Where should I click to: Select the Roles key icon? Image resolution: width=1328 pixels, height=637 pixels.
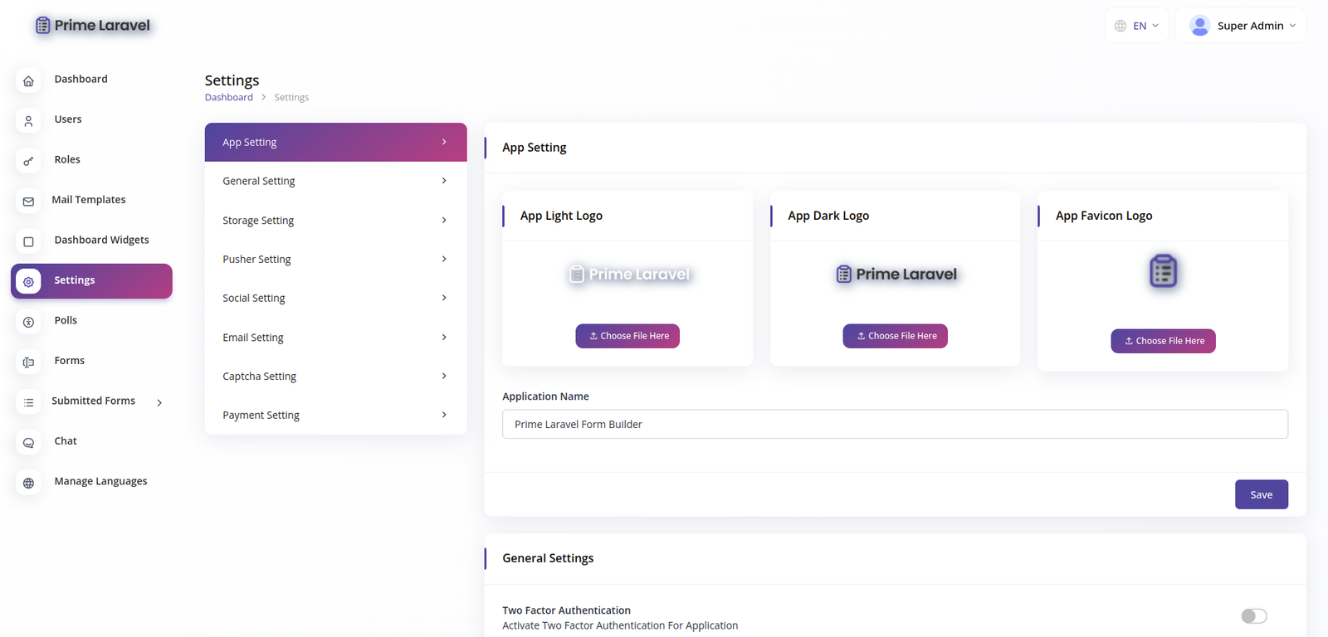click(28, 161)
